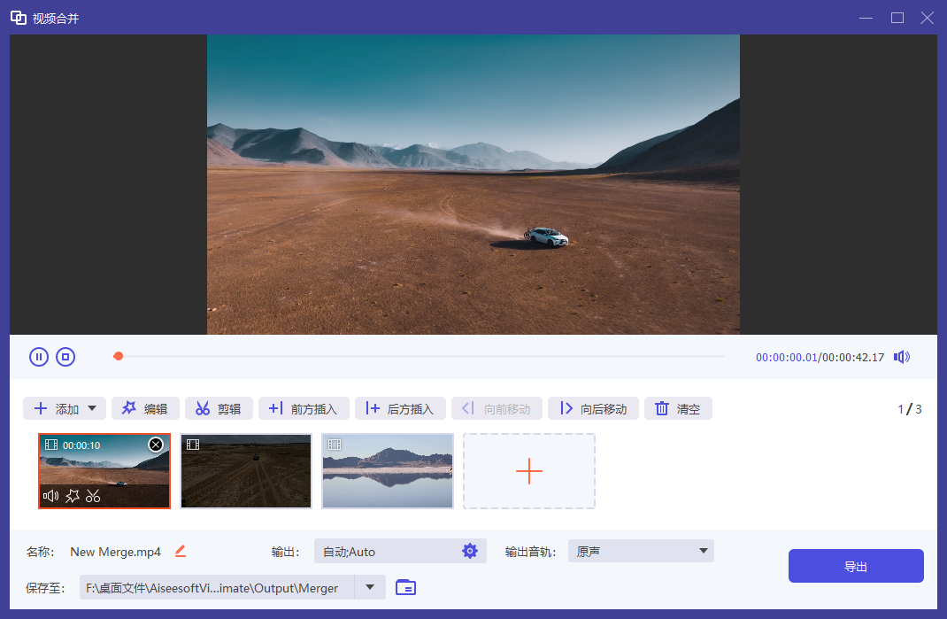Click the 导出 export button
Screen dimensions: 947x619
855,566
